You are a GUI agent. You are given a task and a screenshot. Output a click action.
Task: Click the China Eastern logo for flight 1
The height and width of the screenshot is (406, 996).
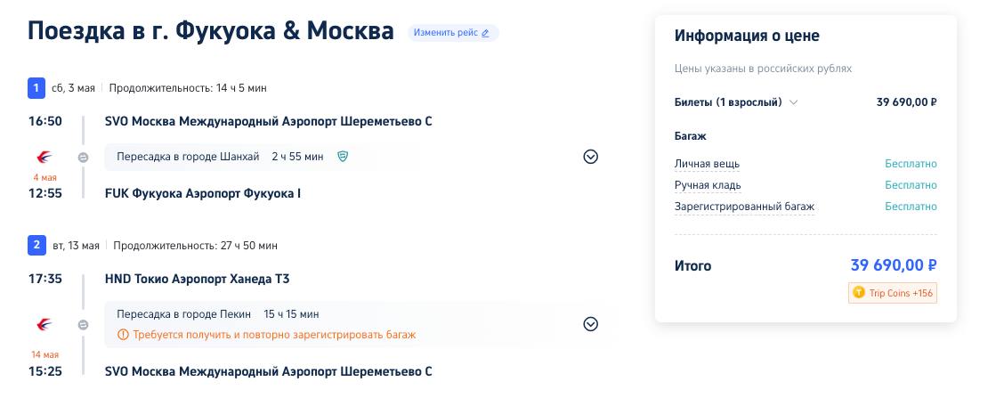pos(45,157)
